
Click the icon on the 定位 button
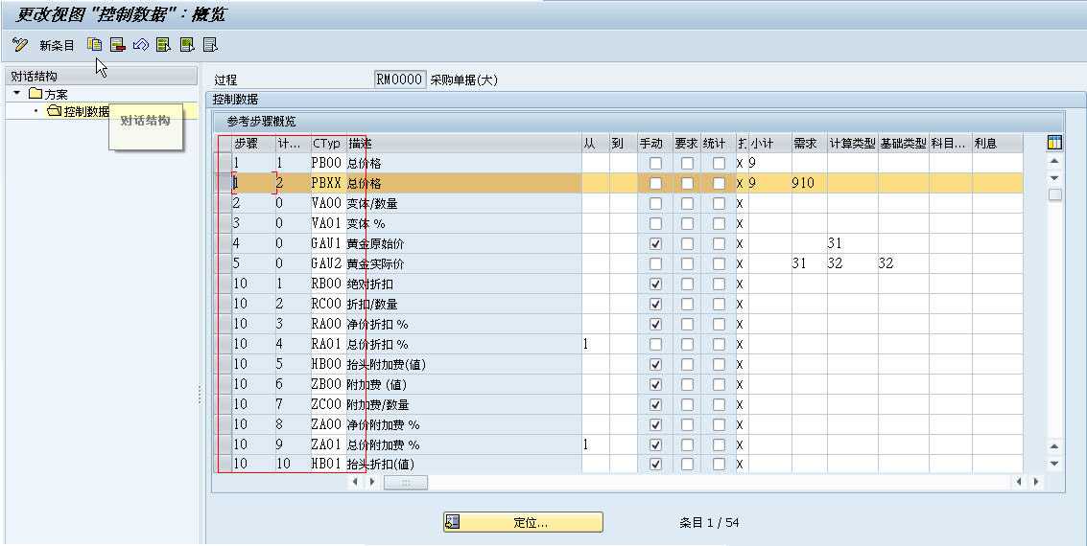pos(453,522)
